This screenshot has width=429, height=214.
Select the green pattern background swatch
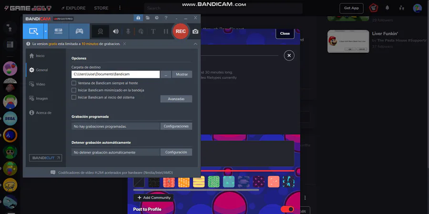click(214, 182)
